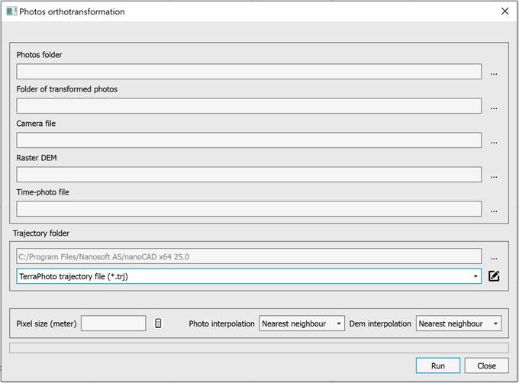Browse for Trajectory folder location
The height and width of the screenshot is (383, 519).
click(494, 258)
